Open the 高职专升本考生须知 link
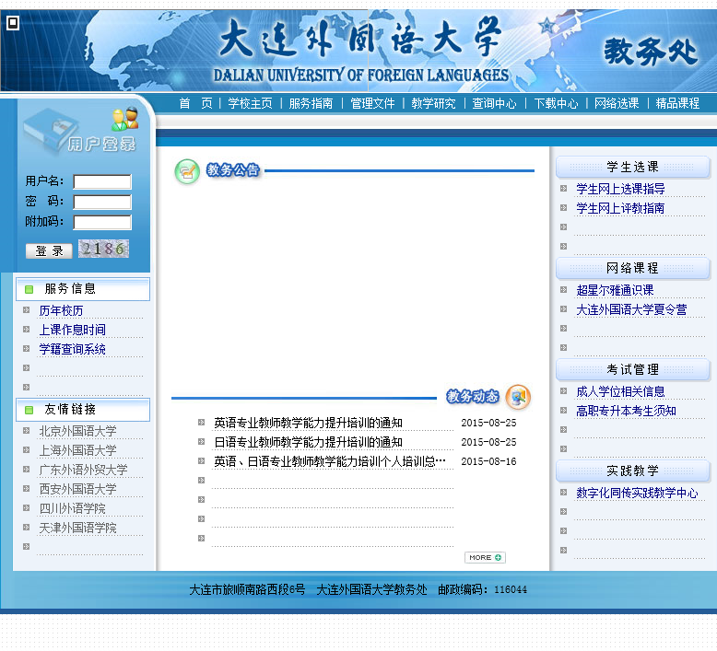Viewport: 717px width, 651px height. pyautogui.click(x=626, y=411)
